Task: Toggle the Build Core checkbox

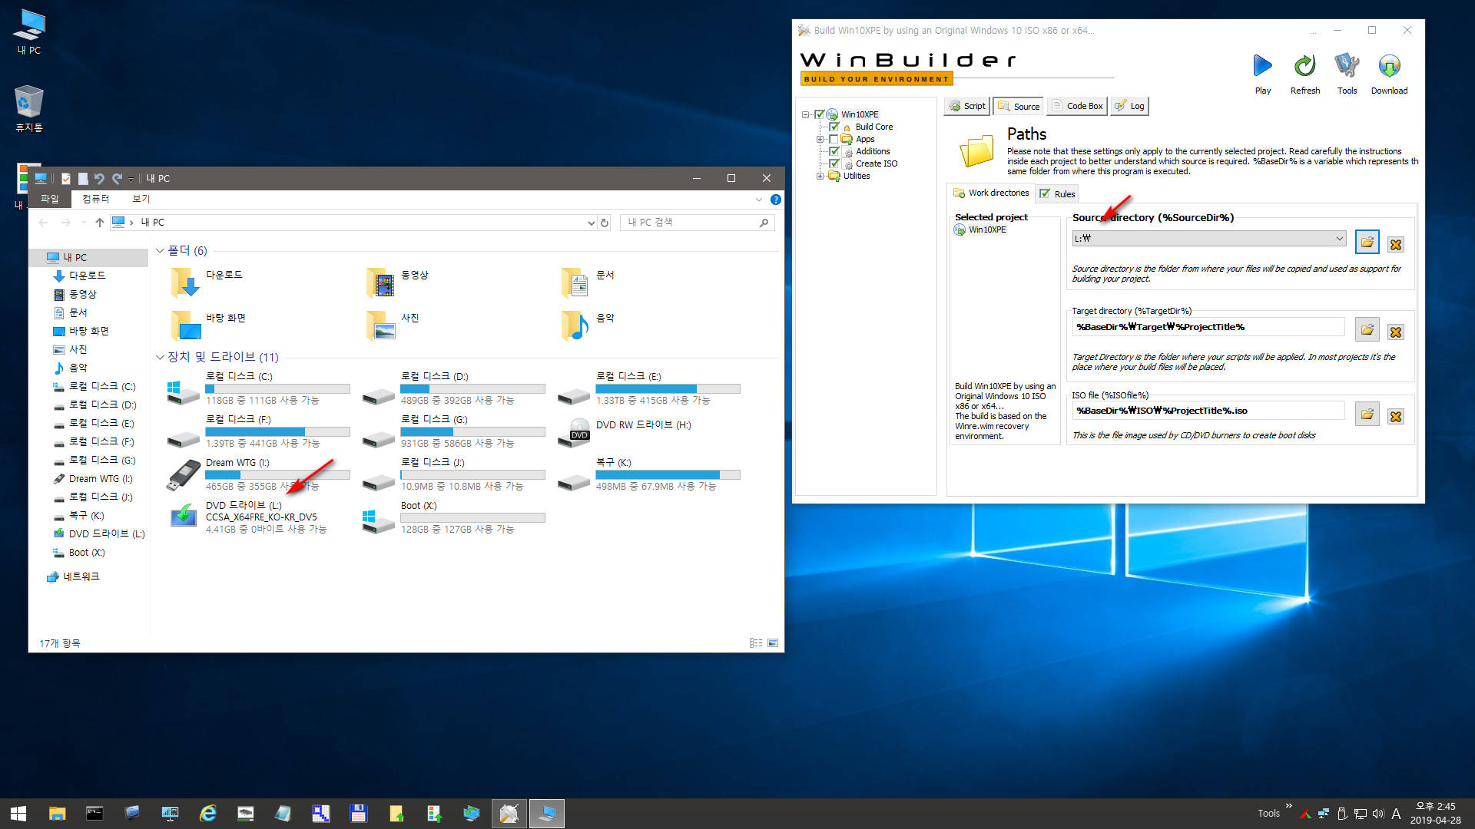Action: click(834, 127)
